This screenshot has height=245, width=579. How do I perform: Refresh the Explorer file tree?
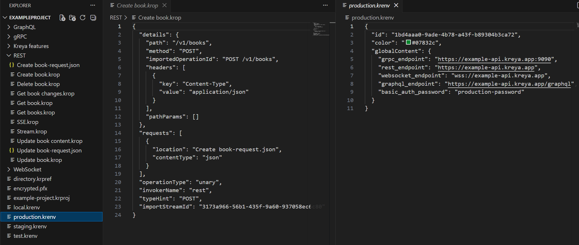[83, 18]
